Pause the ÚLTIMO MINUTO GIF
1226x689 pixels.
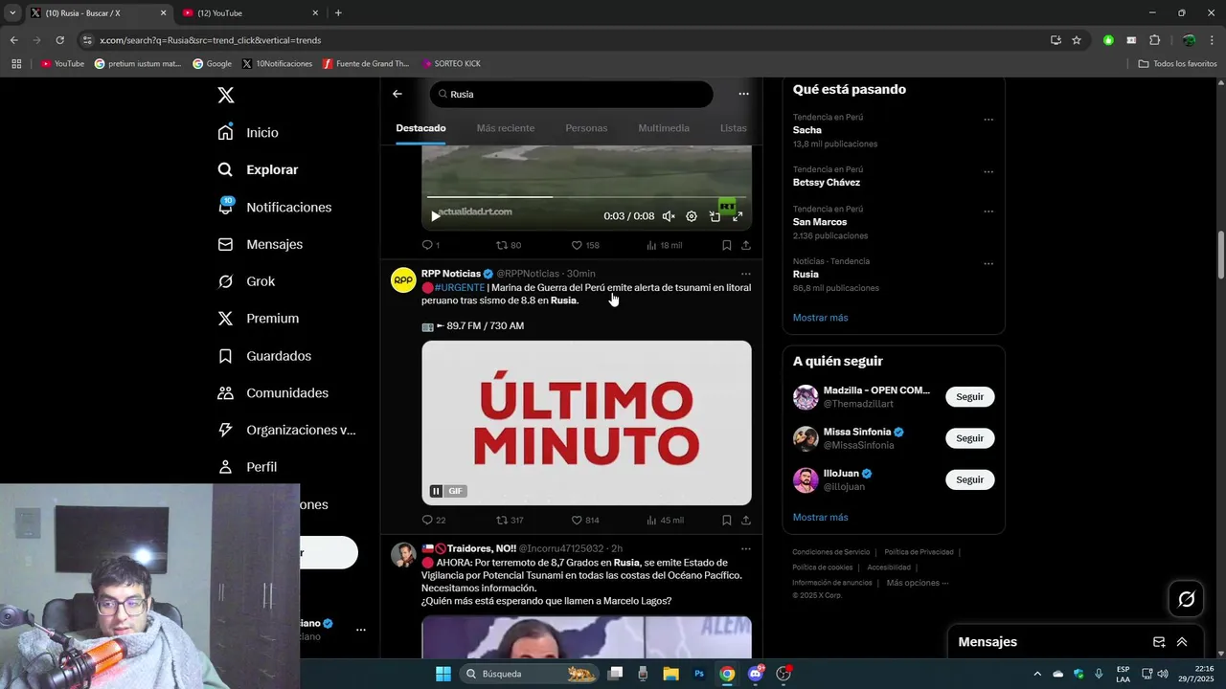(436, 491)
